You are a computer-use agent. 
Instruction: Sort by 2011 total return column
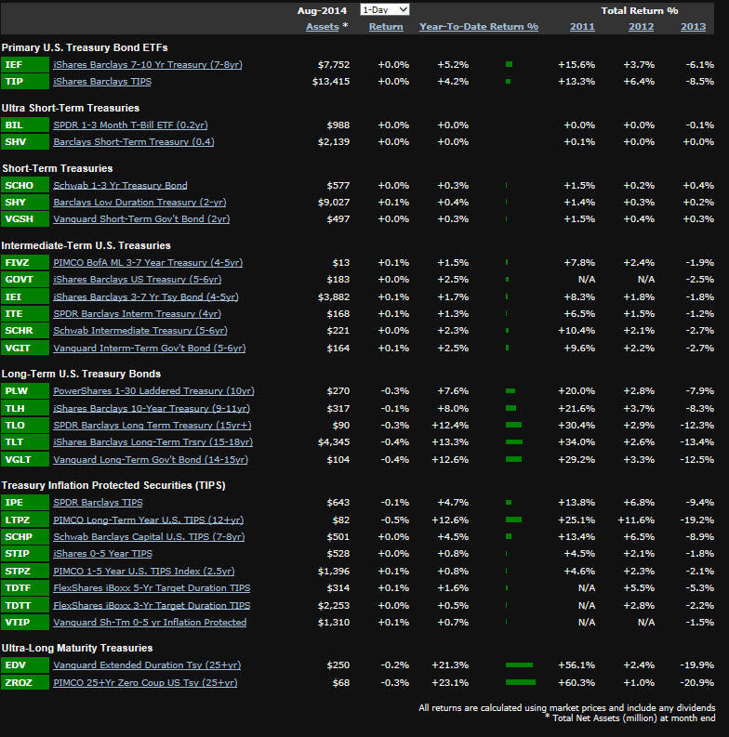click(582, 27)
